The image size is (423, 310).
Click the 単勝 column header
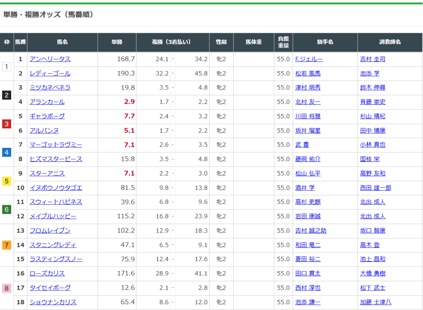[x=117, y=42]
